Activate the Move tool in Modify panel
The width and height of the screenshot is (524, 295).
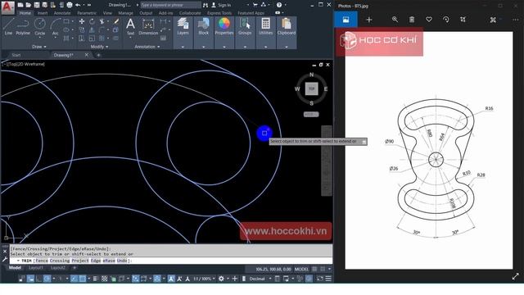[82, 21]
